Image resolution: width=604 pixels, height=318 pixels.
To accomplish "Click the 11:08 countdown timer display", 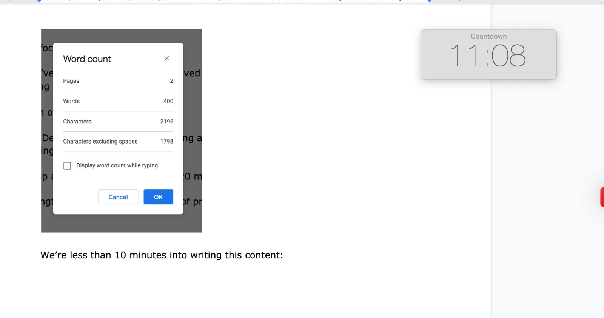I will point(488,56).
